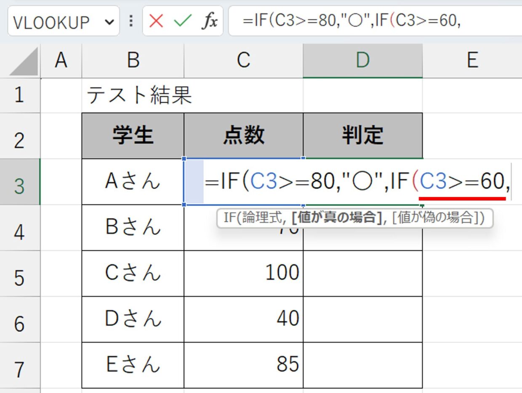The width and height of the screenshot is (522, 393).
Task: Confirm the formula with green checkmark
Action: pos(182,21)
